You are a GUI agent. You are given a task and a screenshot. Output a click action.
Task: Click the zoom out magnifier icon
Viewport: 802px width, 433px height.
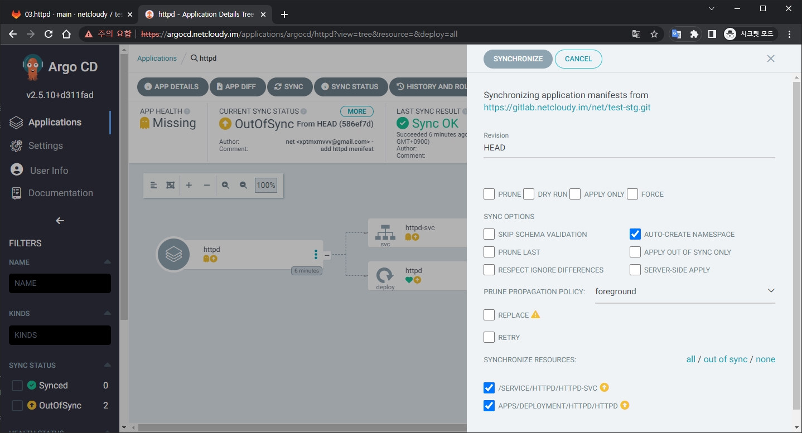243,185
